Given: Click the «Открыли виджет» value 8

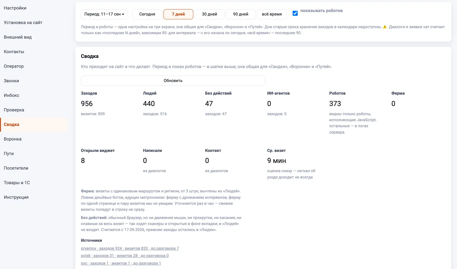Looking at the screenshot, I should click(x=83, y=161).
